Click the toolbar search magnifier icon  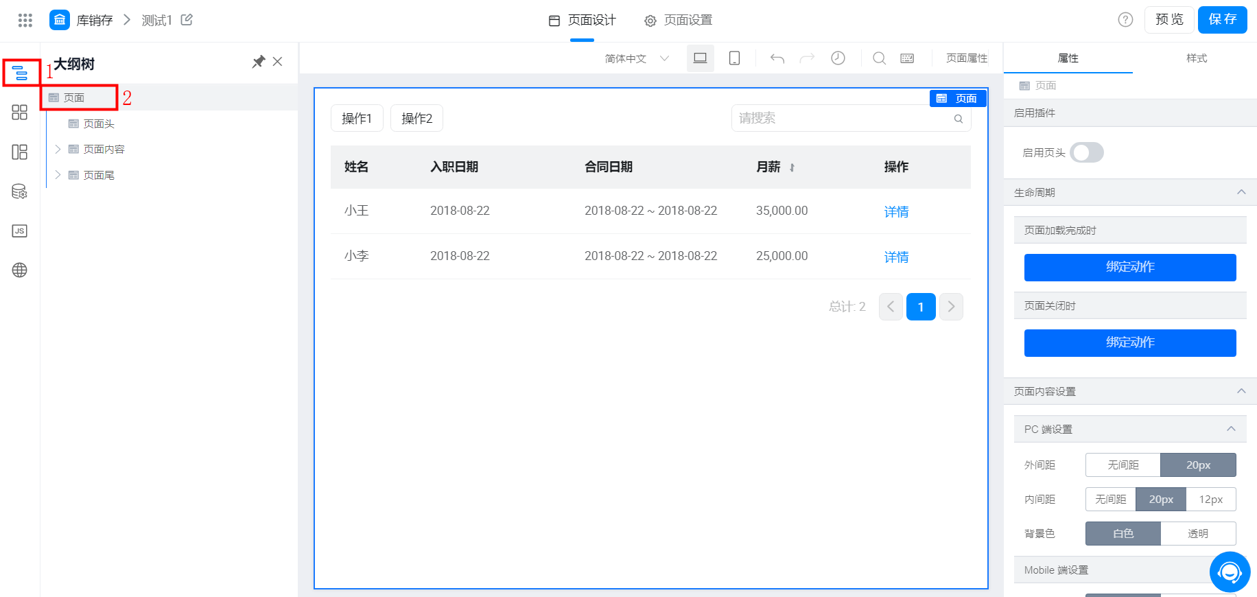pyautogui.click(x=879, y=58)
